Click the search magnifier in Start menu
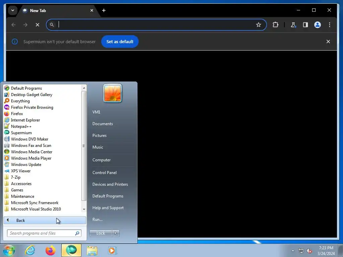The height and width of the screenshot is (257, 343). click(77, 233)
